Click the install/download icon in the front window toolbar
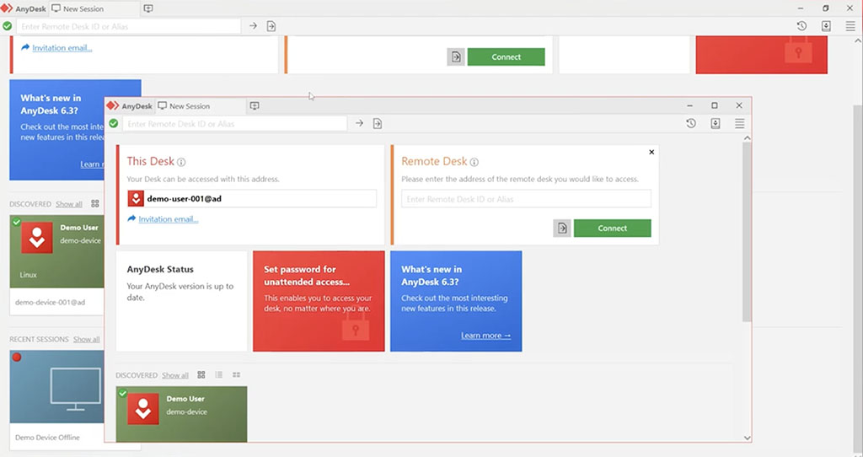This screenshot has width=863, height=457. [716, 123]
